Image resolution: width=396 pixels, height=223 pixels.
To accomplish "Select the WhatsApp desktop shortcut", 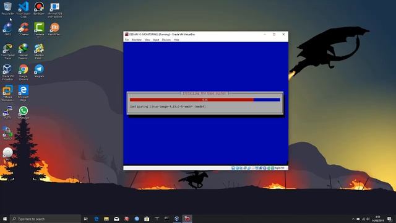I will pos(24,113).
